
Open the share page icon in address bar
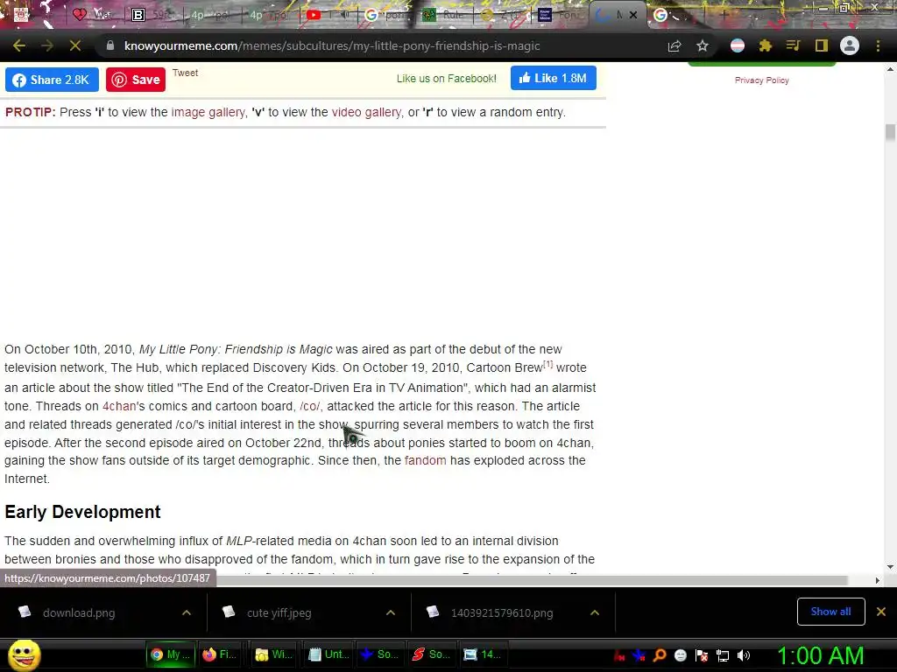tap(675, 45)
